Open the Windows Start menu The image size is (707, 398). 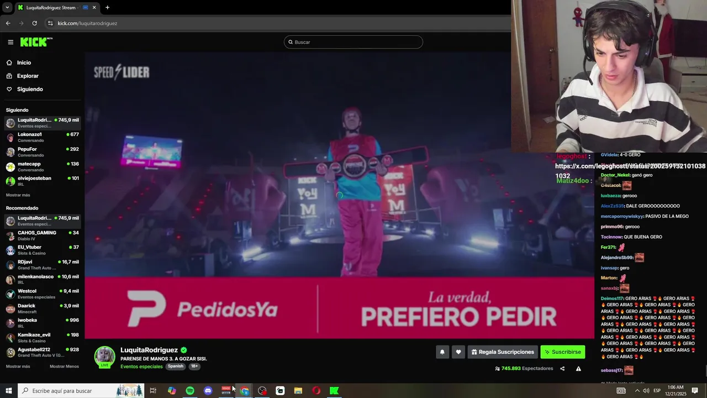coord(8,391)
